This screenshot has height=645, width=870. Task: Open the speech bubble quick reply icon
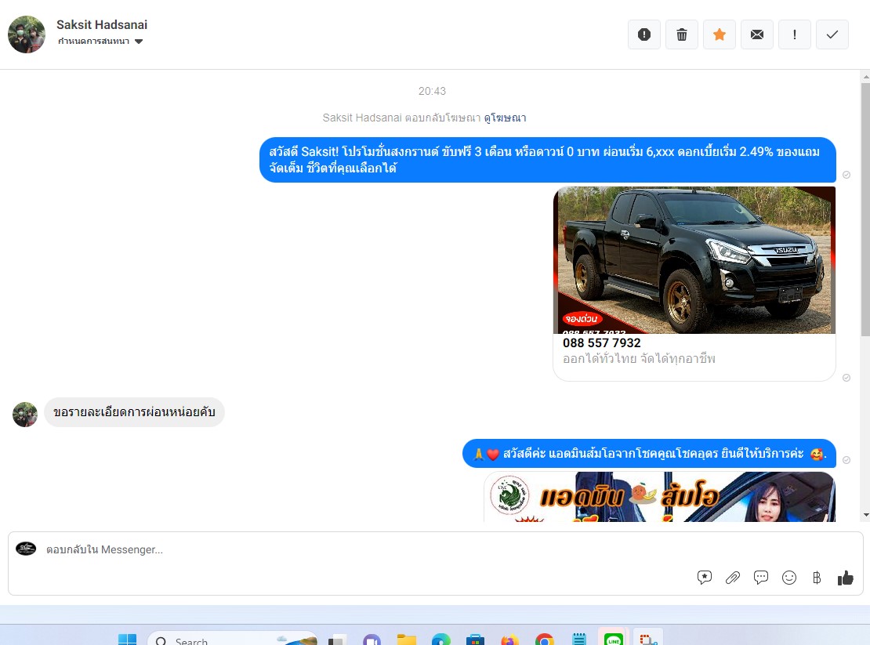[761, 578]
